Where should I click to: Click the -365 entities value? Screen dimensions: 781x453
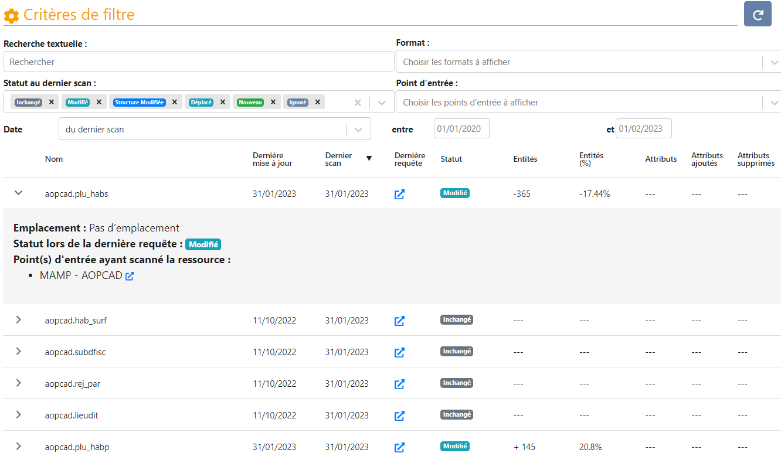point(522,194)
